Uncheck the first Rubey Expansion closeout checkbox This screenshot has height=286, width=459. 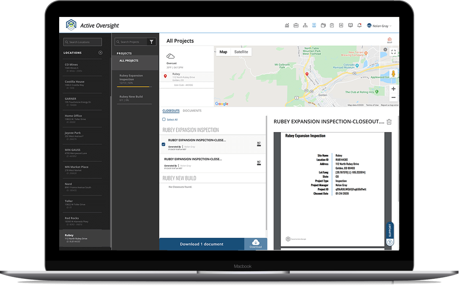(164, 144)
